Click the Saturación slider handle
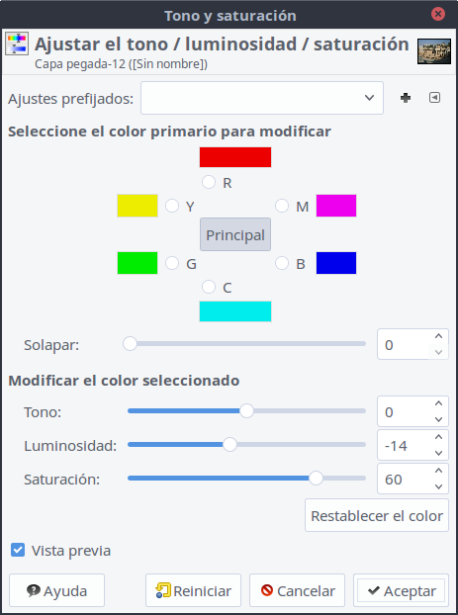Screen dimensions: 458x615 click(316, 479)
